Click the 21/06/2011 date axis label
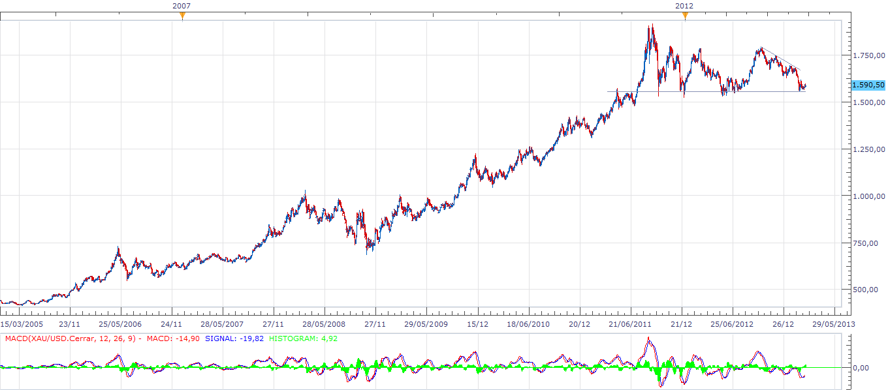 point(630,323)
